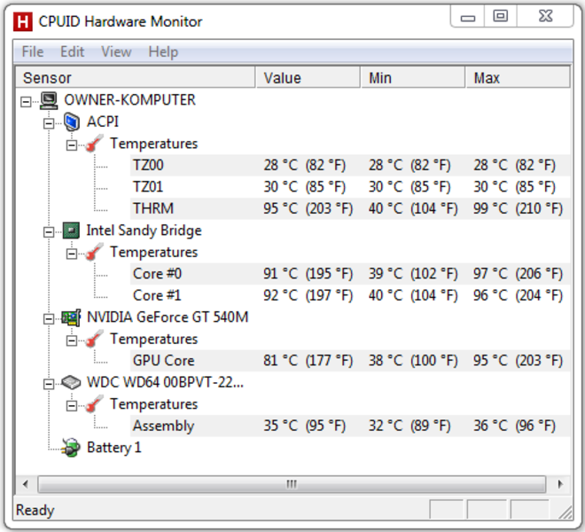The height and width of the screenshot is (532, 585).
Task: Minimize the CPUID Hardware Monitor window
Action: [467, 17]
